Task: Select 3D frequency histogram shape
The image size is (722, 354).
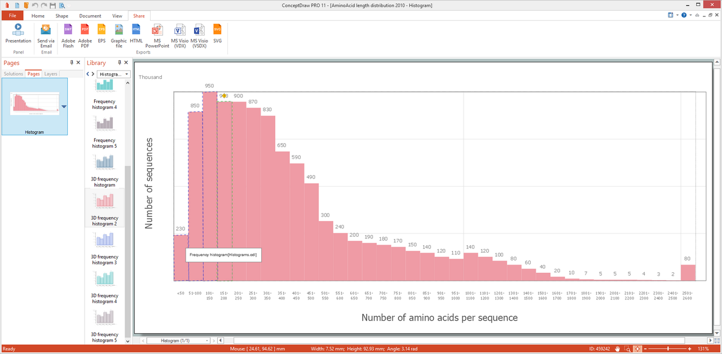Action: tap(104, 171)
